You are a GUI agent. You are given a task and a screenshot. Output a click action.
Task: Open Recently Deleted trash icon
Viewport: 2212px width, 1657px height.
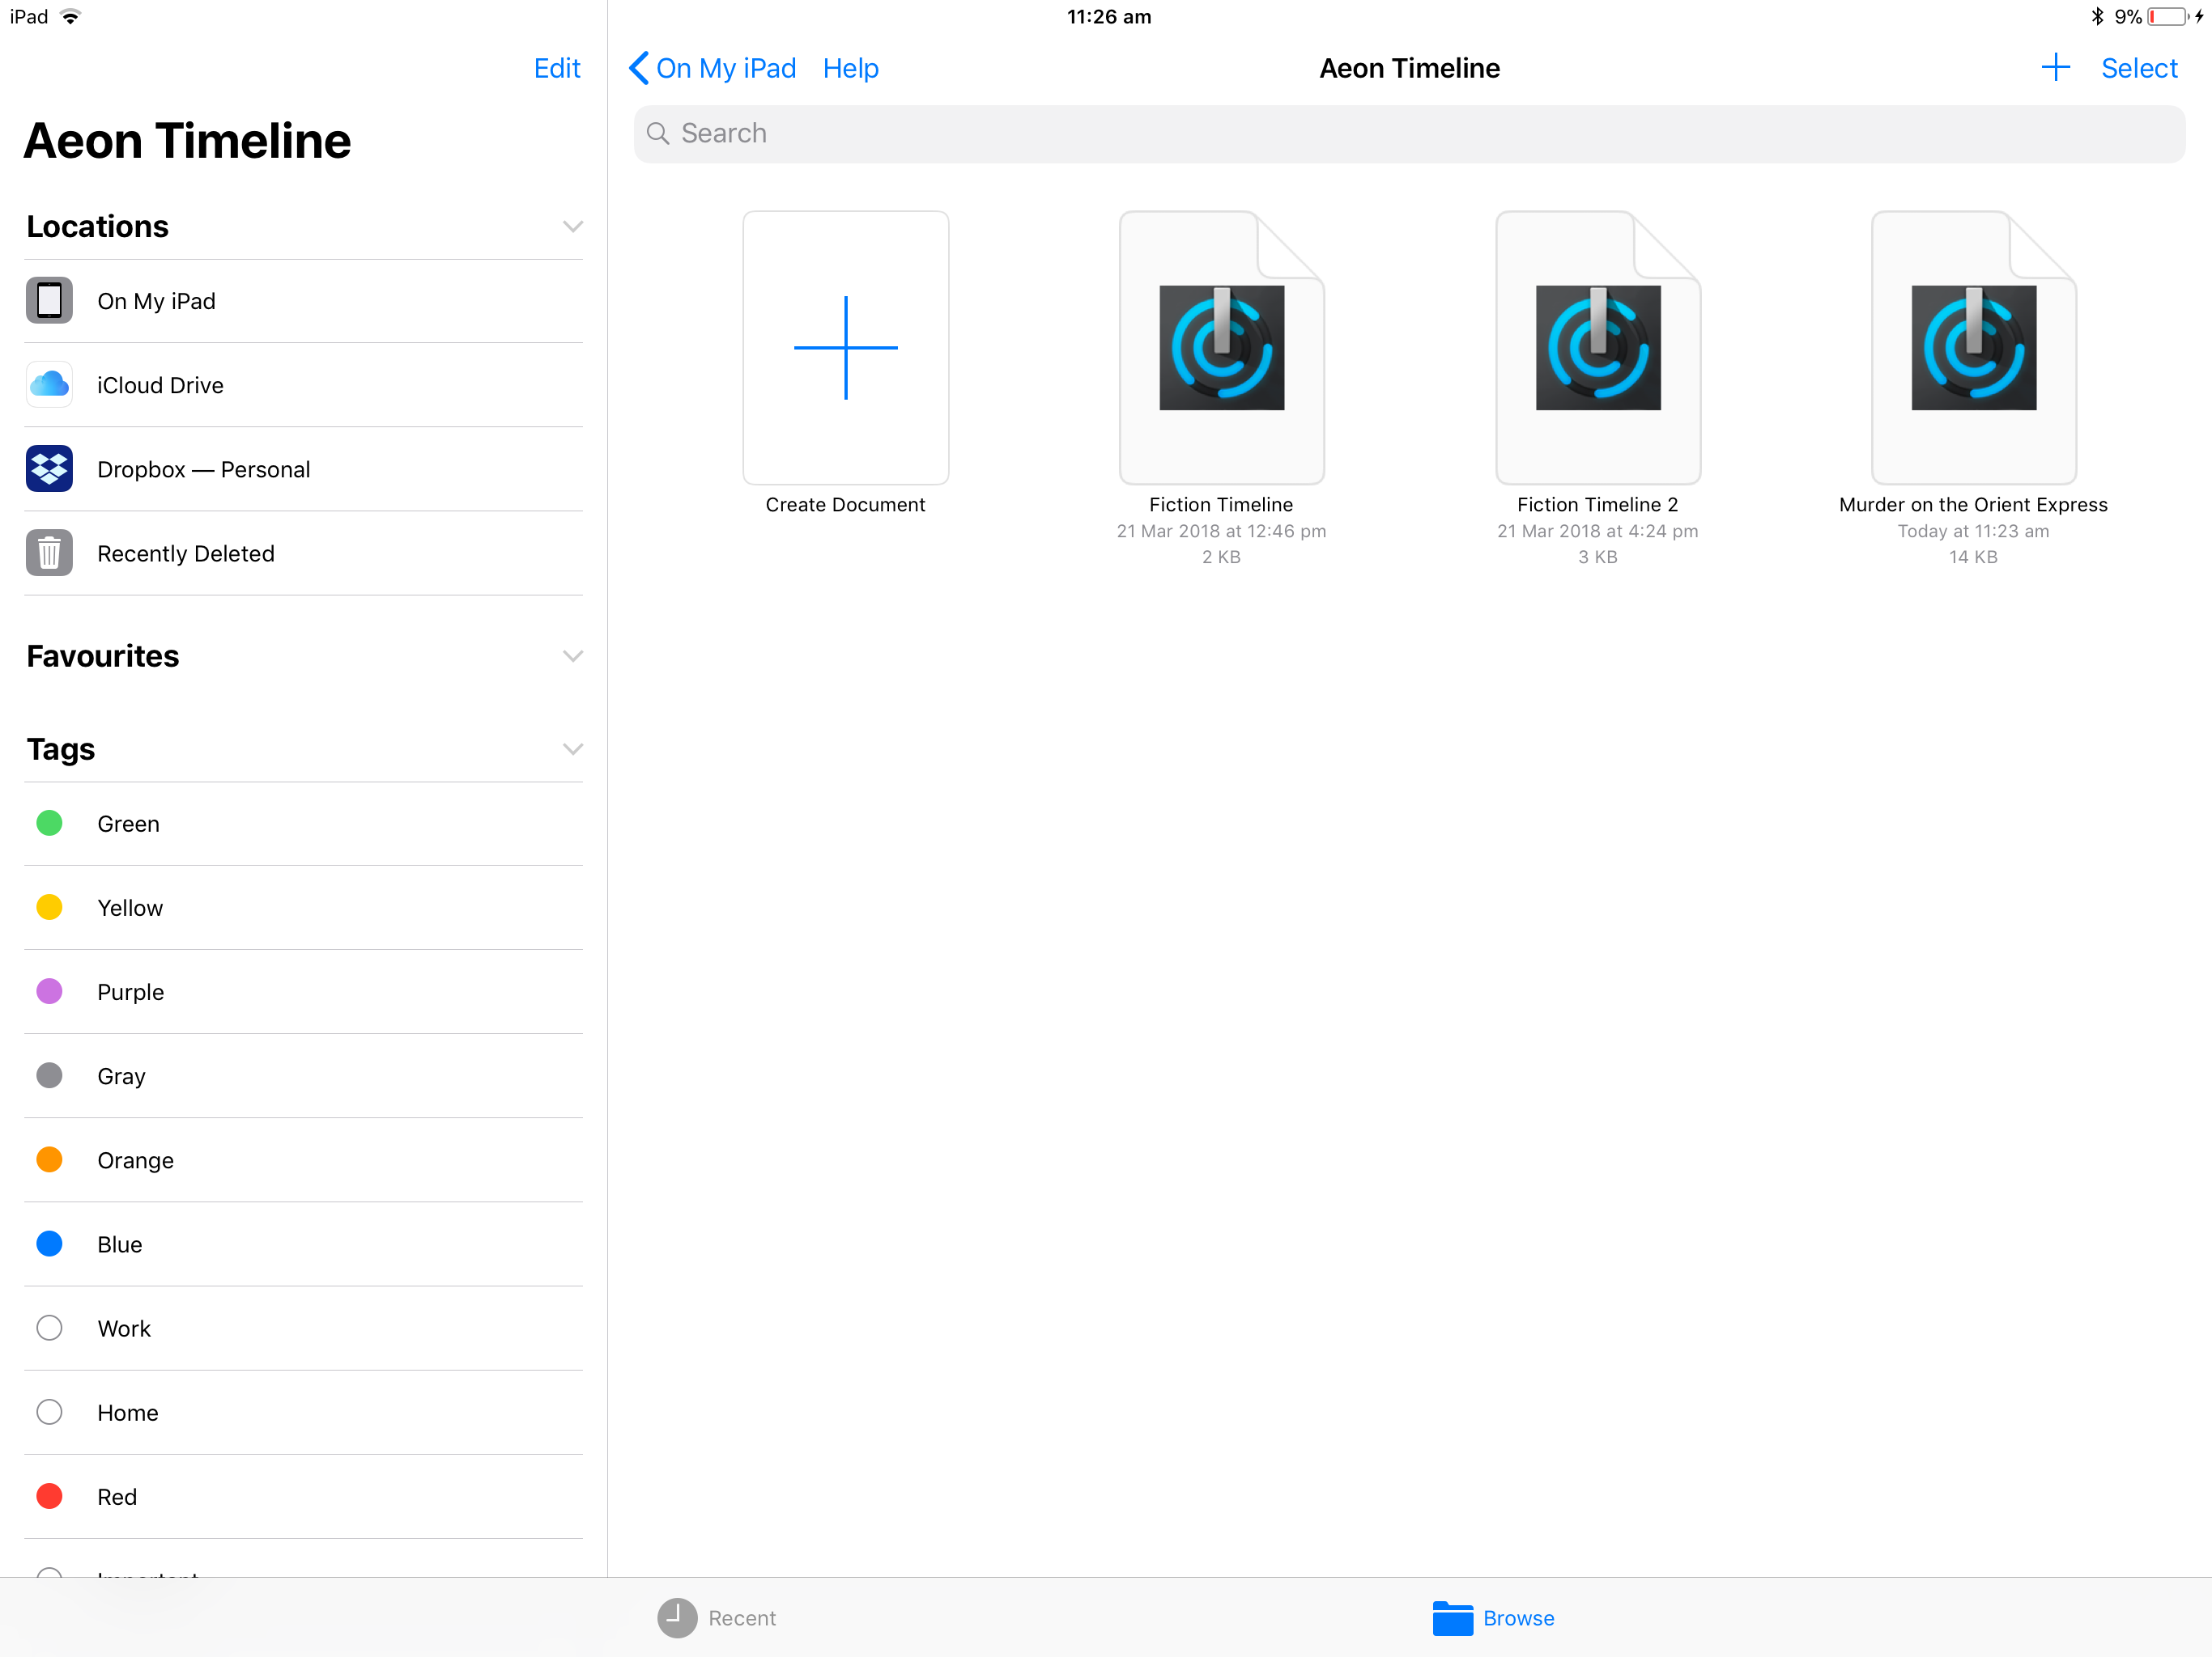coord(49,553)
